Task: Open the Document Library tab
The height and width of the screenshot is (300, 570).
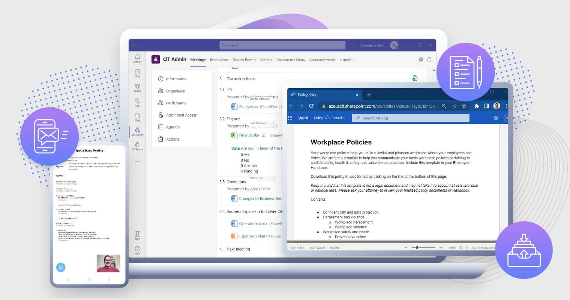Action: click(291, 60)
